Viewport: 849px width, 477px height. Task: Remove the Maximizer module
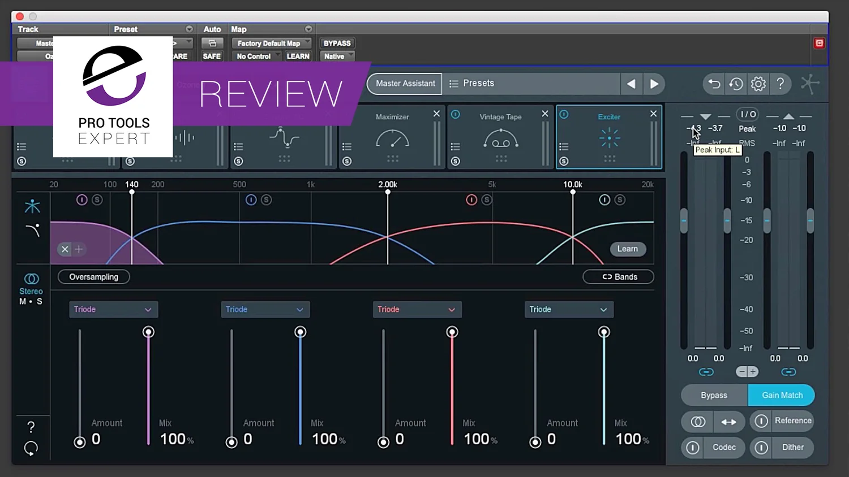[x=436, y=114]
